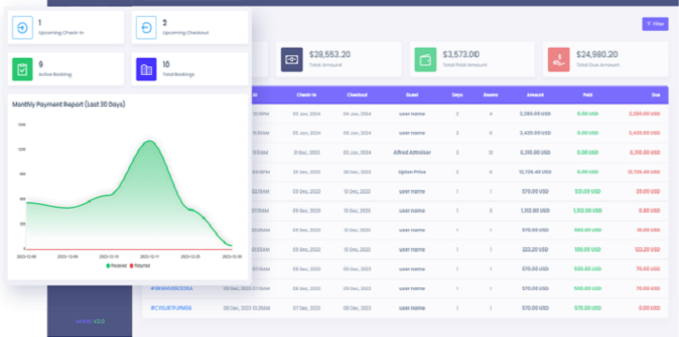679x337 pixels.
Task: Click guest name Upton Price
Action: (x=412, y=172)
